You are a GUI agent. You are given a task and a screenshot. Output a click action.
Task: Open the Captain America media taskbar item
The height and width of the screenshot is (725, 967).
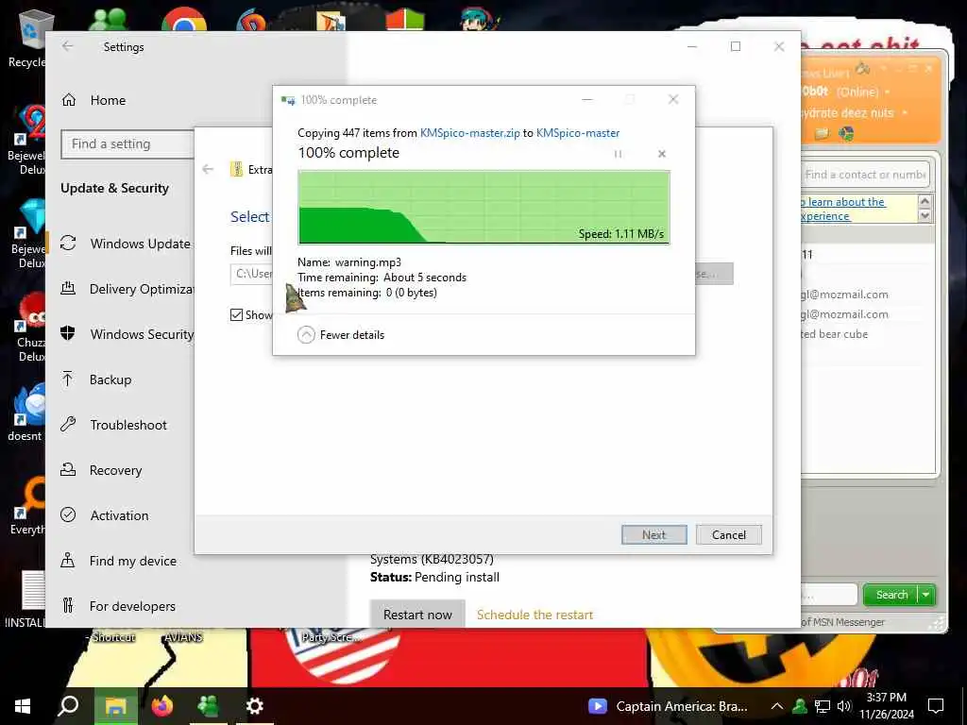668,706
